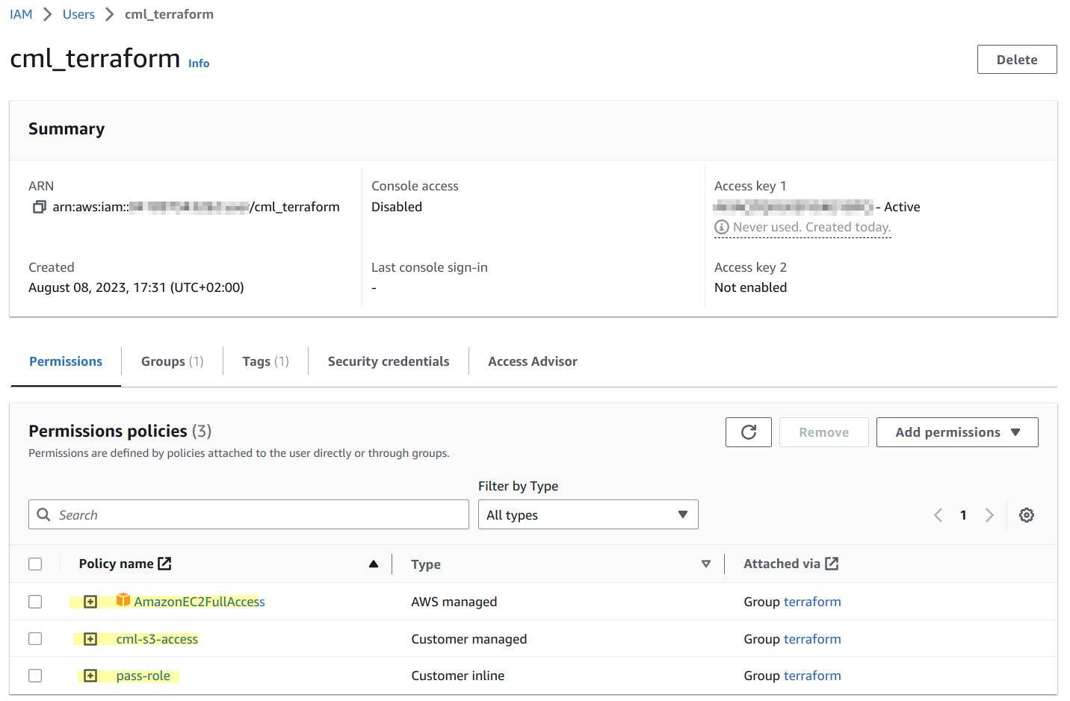Open table preferences gear icon

(1027, 515)
